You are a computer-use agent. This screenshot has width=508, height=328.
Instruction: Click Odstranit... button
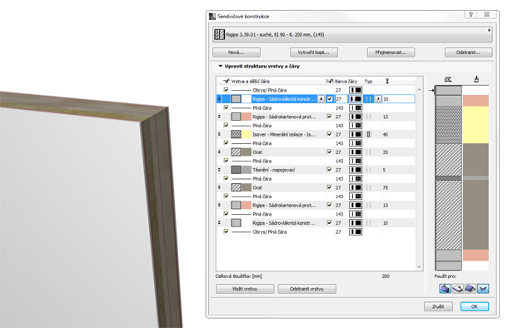[x=469, y=52]
